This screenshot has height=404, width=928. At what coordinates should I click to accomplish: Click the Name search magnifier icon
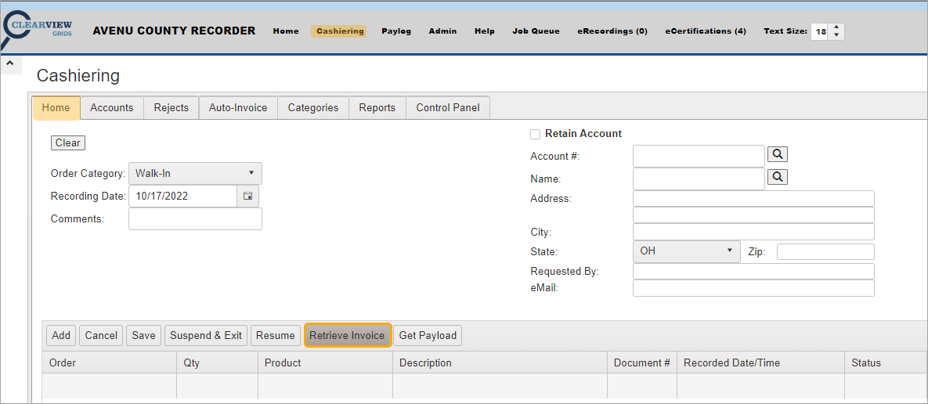(777, 178)
